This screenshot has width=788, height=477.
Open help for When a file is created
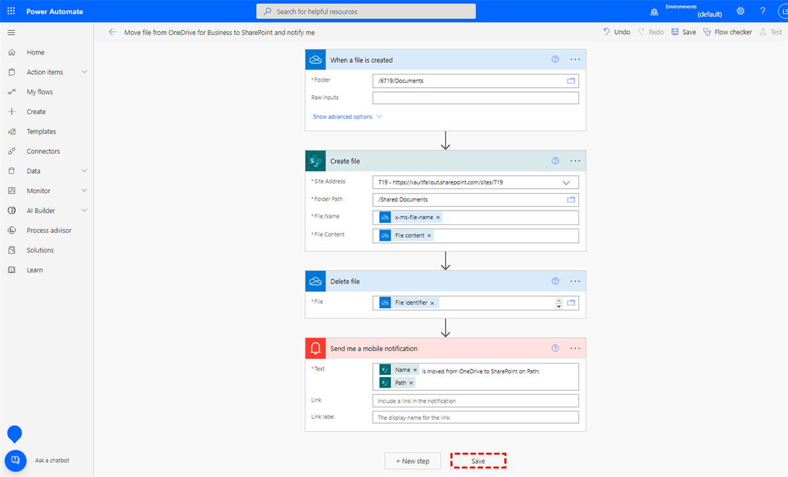click(x=556, y=59)
